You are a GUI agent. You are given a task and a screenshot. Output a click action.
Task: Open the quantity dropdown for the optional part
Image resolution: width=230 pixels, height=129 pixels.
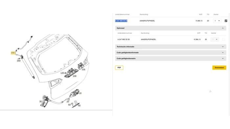pos(215,39)
